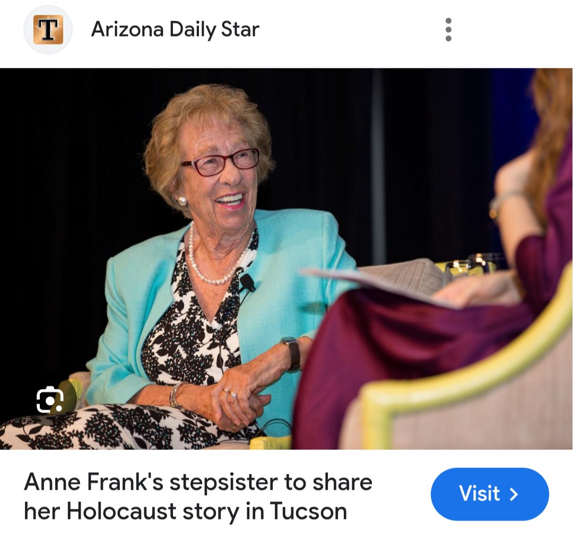This screenshot has height=536, width=573.
Task: Visit the article via the blue Visit button
Action: [x=490, y=494]
